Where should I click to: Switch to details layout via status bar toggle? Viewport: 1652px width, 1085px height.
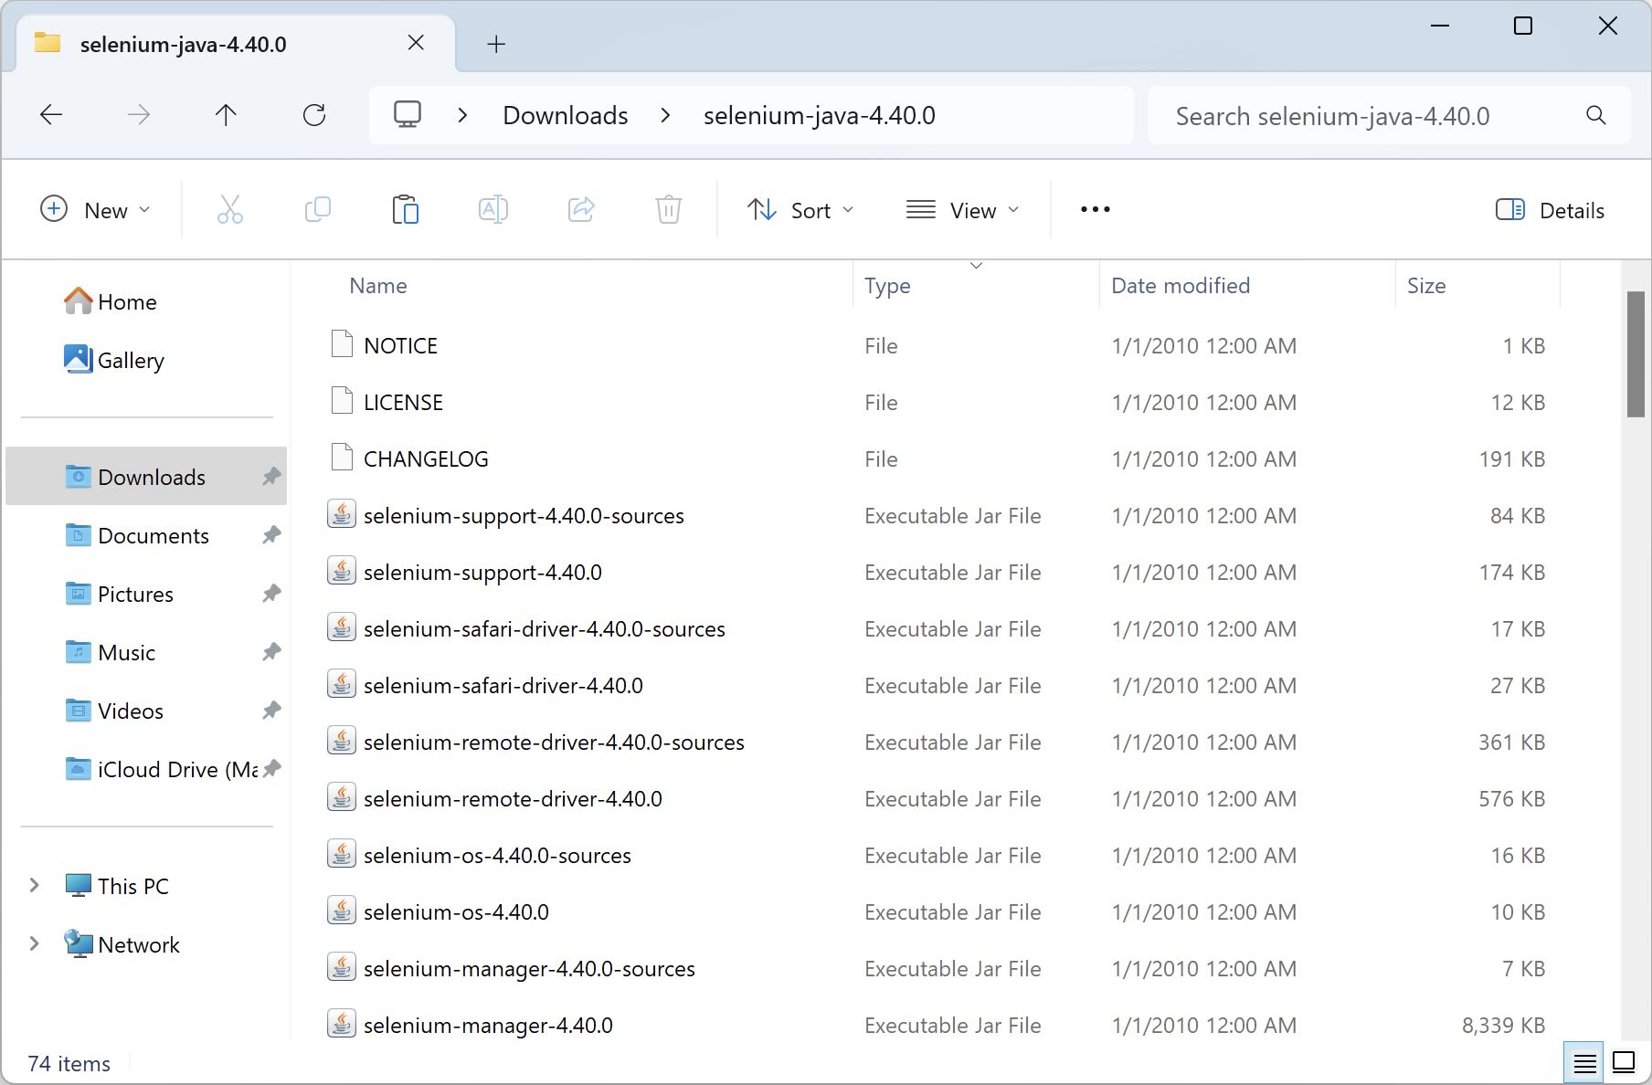(1584, 1062)
